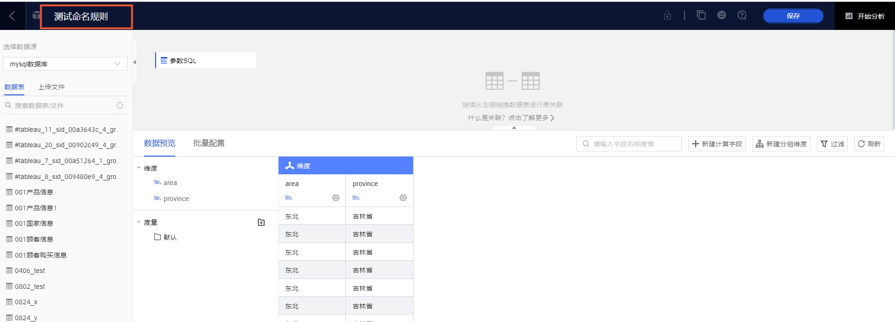The height and width of the screenshot is (322, 895).
Task: Switch to the 上传文件 tab
Action: (x=51, y=87)
